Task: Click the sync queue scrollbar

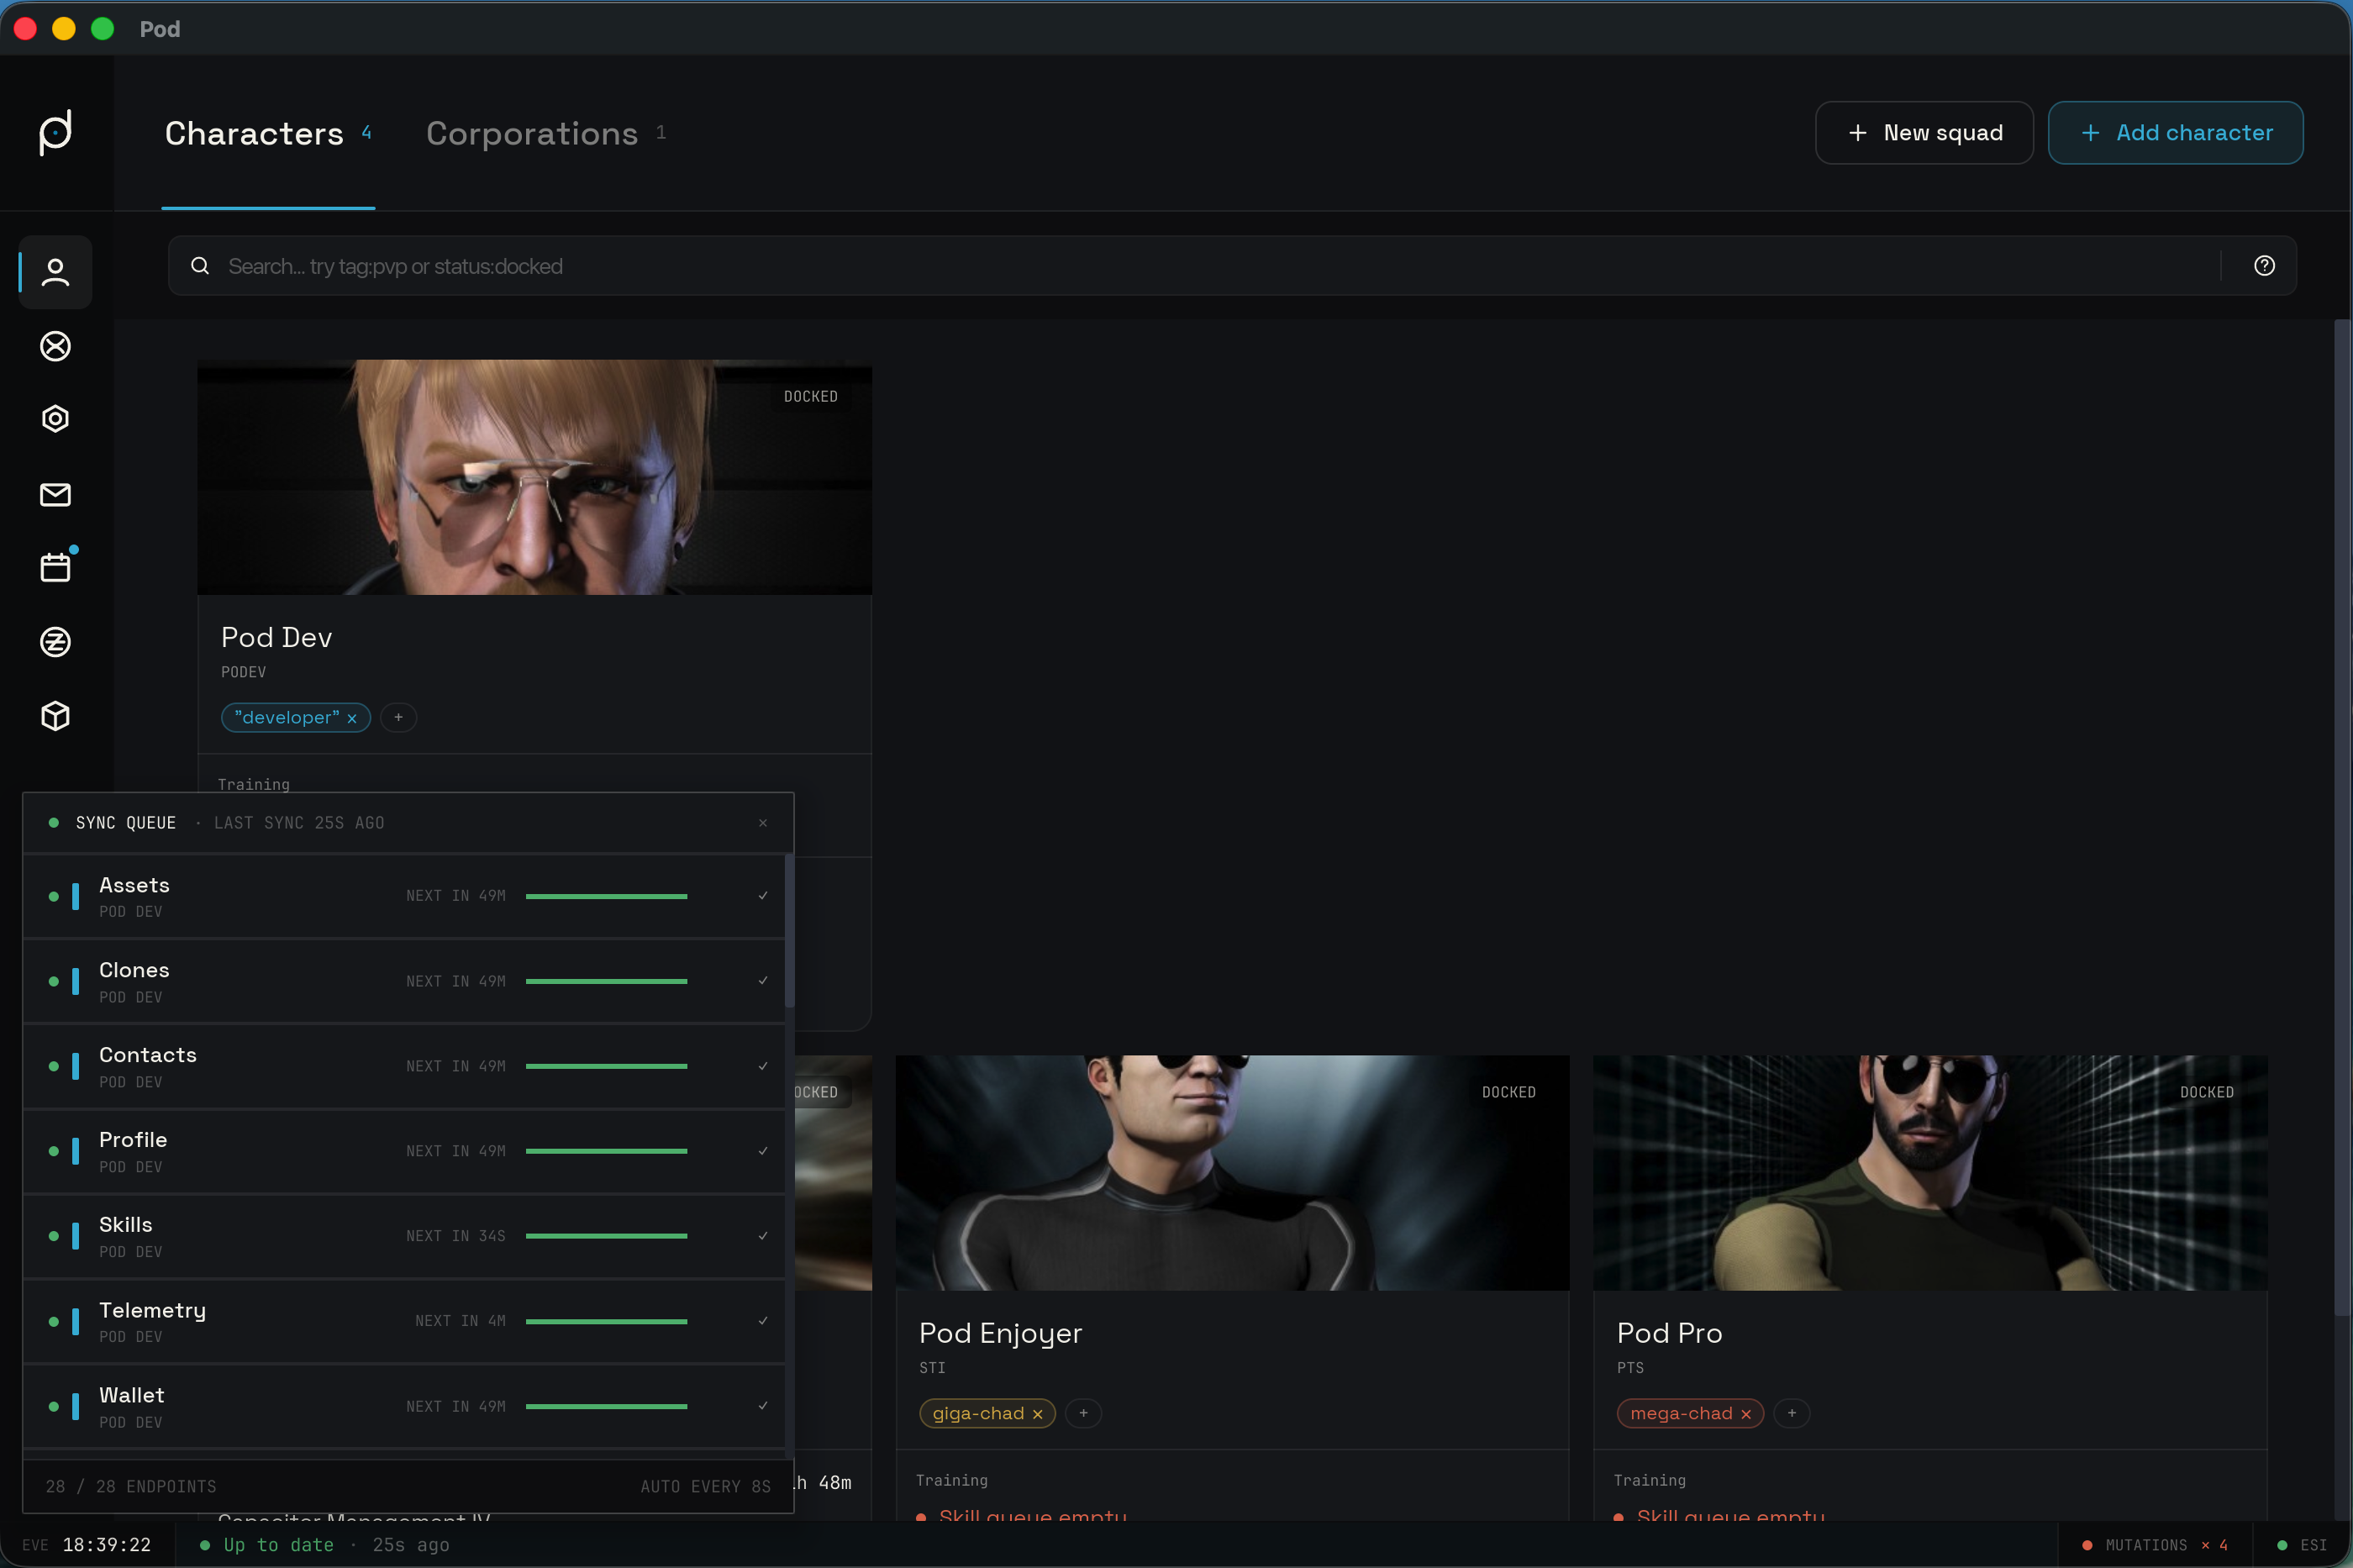Action: click(x=790, y=931)
